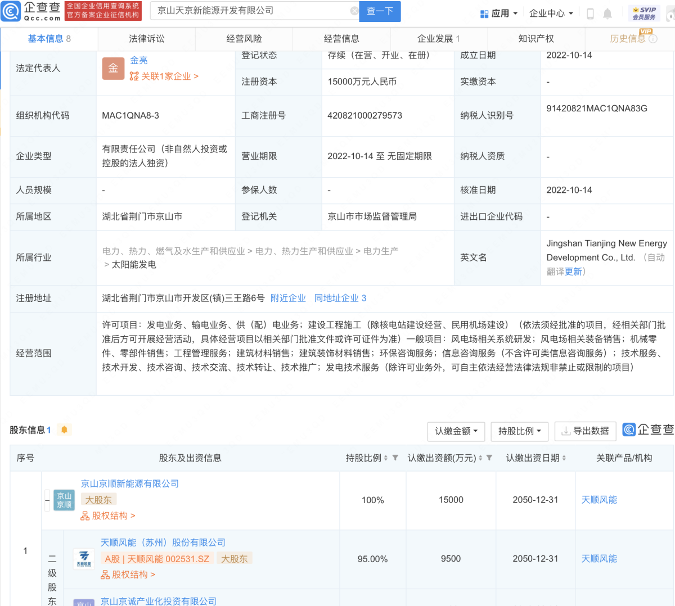Open the 附近企业 link
Image resolution: width=675 pixels, height=606 pixels.
[x=288, y=298]
